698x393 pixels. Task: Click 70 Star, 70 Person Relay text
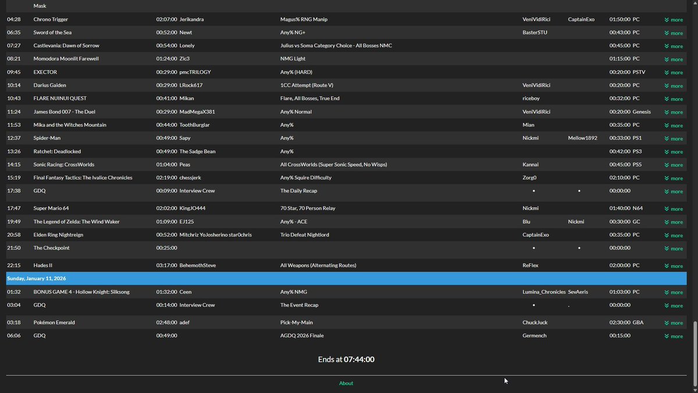coord(308,208)
